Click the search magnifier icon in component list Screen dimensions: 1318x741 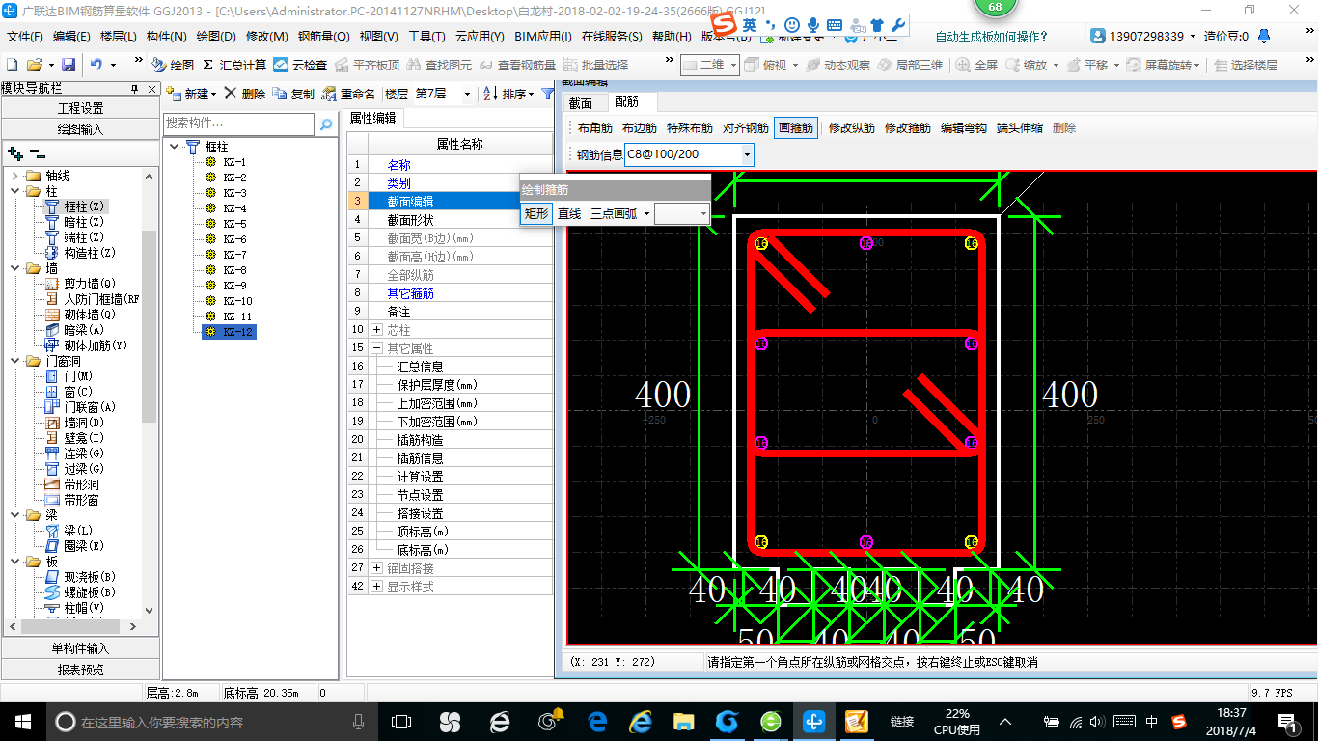326,123
